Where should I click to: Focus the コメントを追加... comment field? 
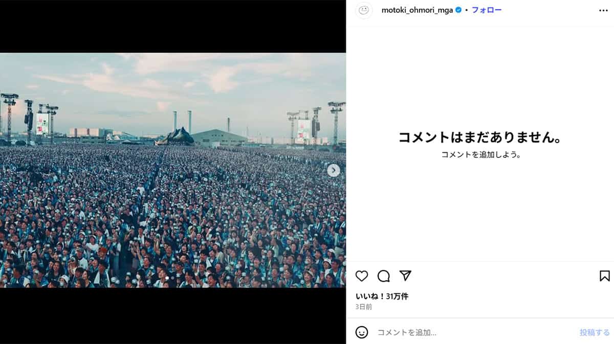click(x=473, y=332)
